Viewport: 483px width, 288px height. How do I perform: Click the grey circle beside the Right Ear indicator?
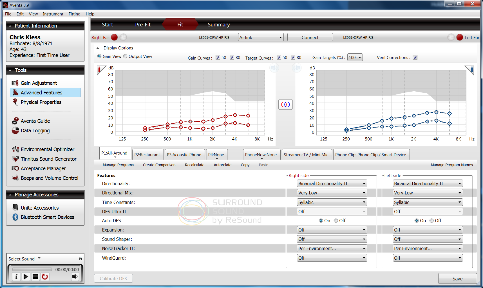pos(123,37)
